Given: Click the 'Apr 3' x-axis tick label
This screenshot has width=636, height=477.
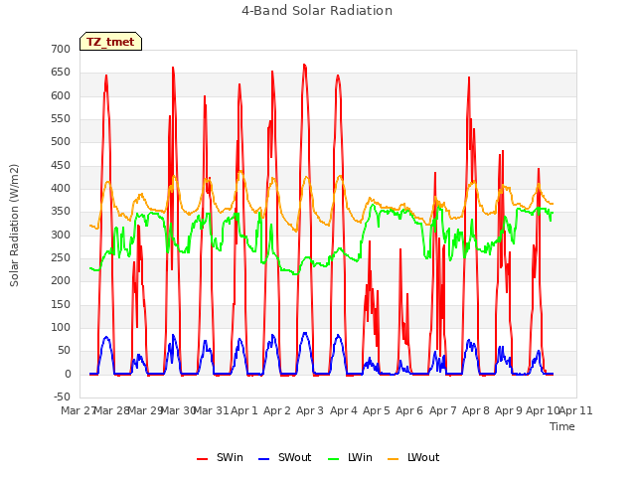Looking at the screenshot, I should (x=310, y=410).
